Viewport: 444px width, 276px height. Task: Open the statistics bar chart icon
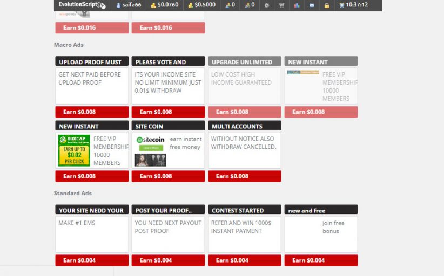(297, 5)
